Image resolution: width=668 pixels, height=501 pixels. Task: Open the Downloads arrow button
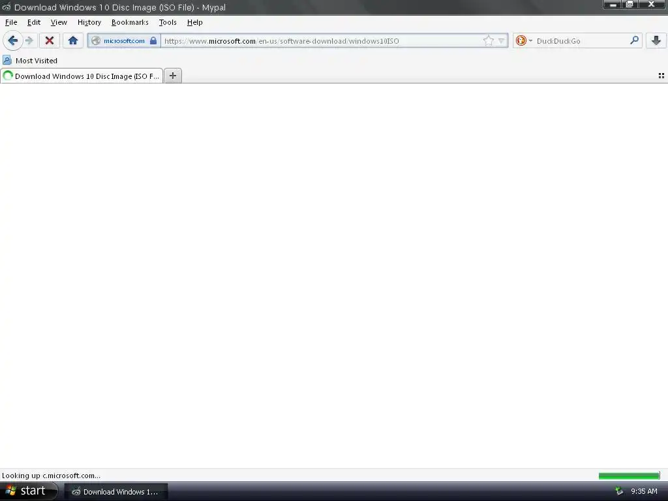(656, 41)
